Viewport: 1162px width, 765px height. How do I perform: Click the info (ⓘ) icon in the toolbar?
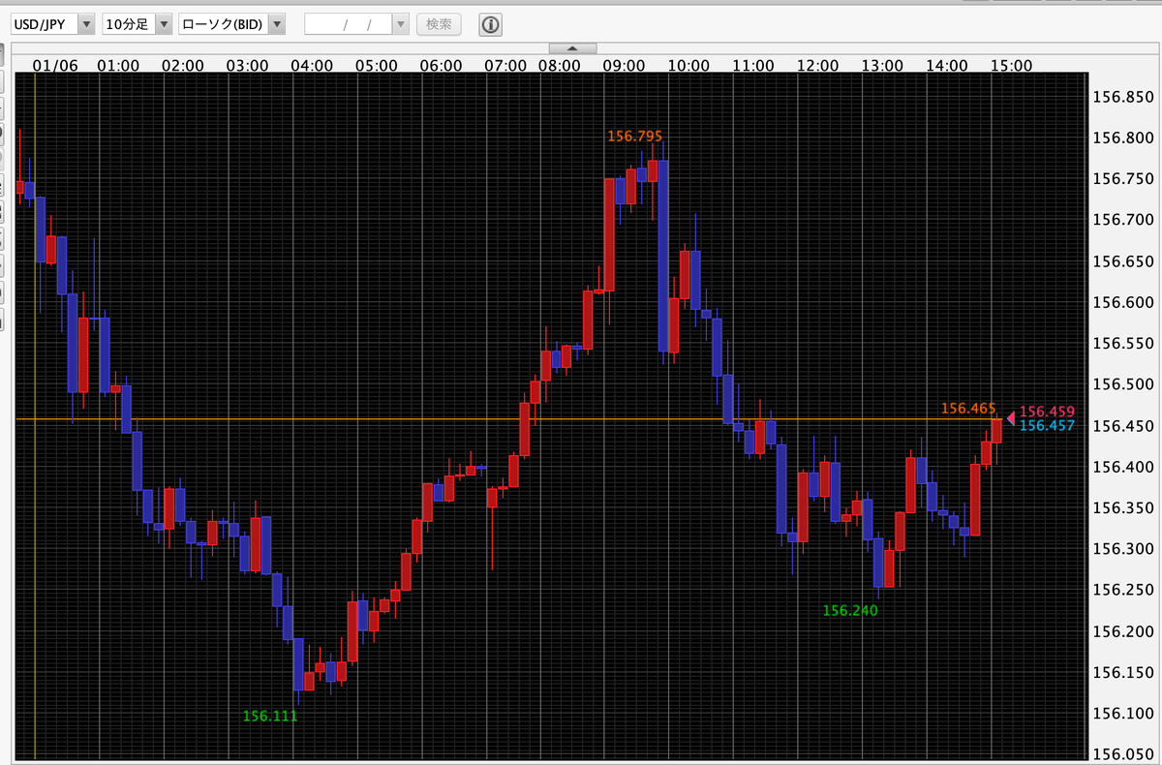coord(490,24)
